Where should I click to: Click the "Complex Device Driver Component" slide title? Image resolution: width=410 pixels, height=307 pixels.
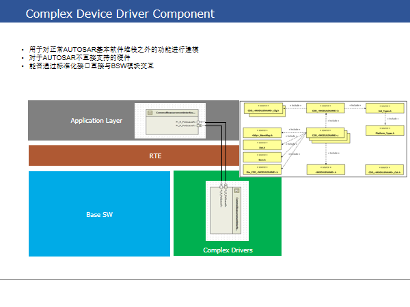[x=120, y=14]
